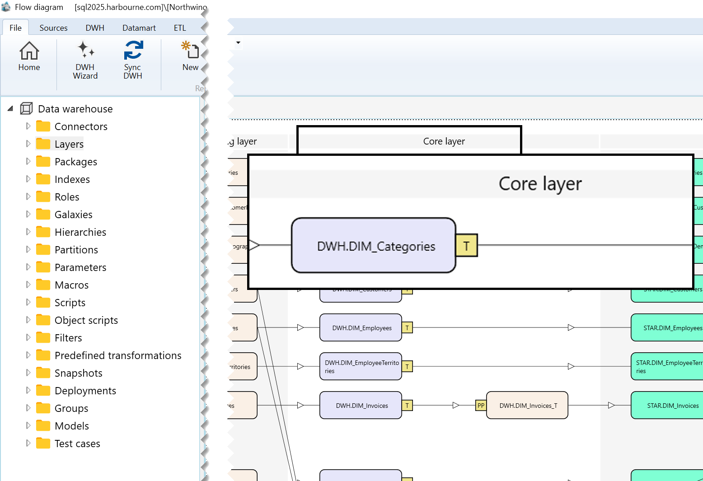Launch the DWH Wizard
703x481 pixels.
(85, 60)
